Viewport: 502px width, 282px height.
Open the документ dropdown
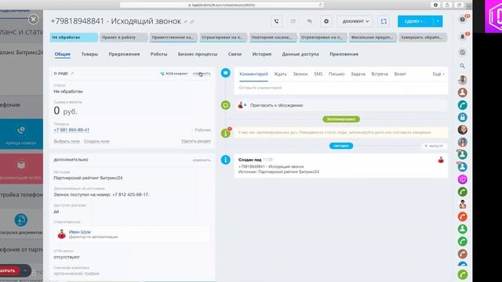(x=355, y=21)
